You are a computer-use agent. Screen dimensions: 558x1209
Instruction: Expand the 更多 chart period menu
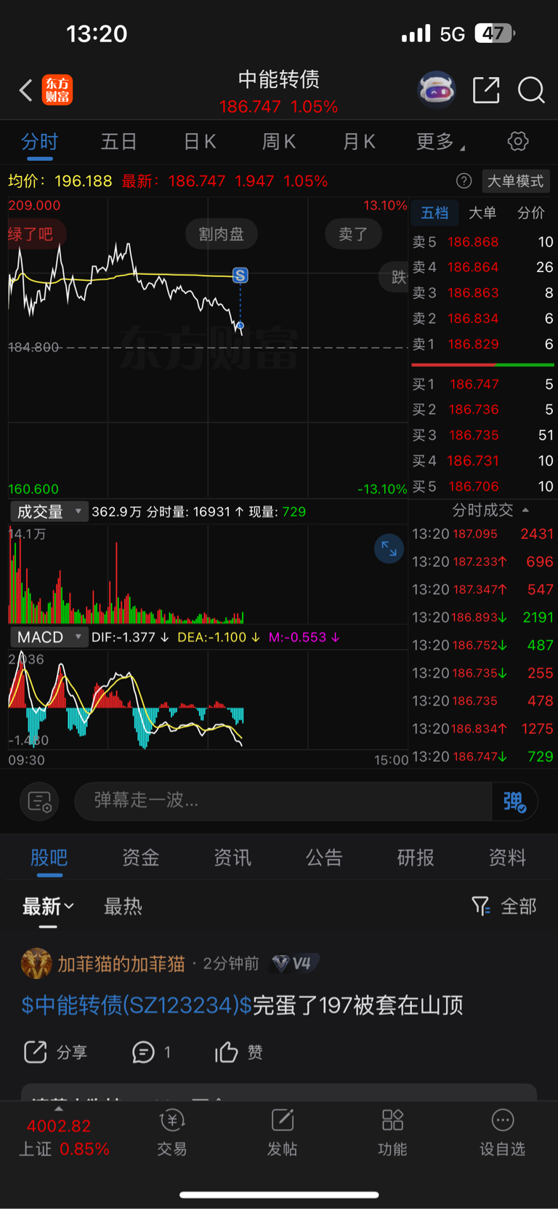pyautogui.click(x=440, y=142)
